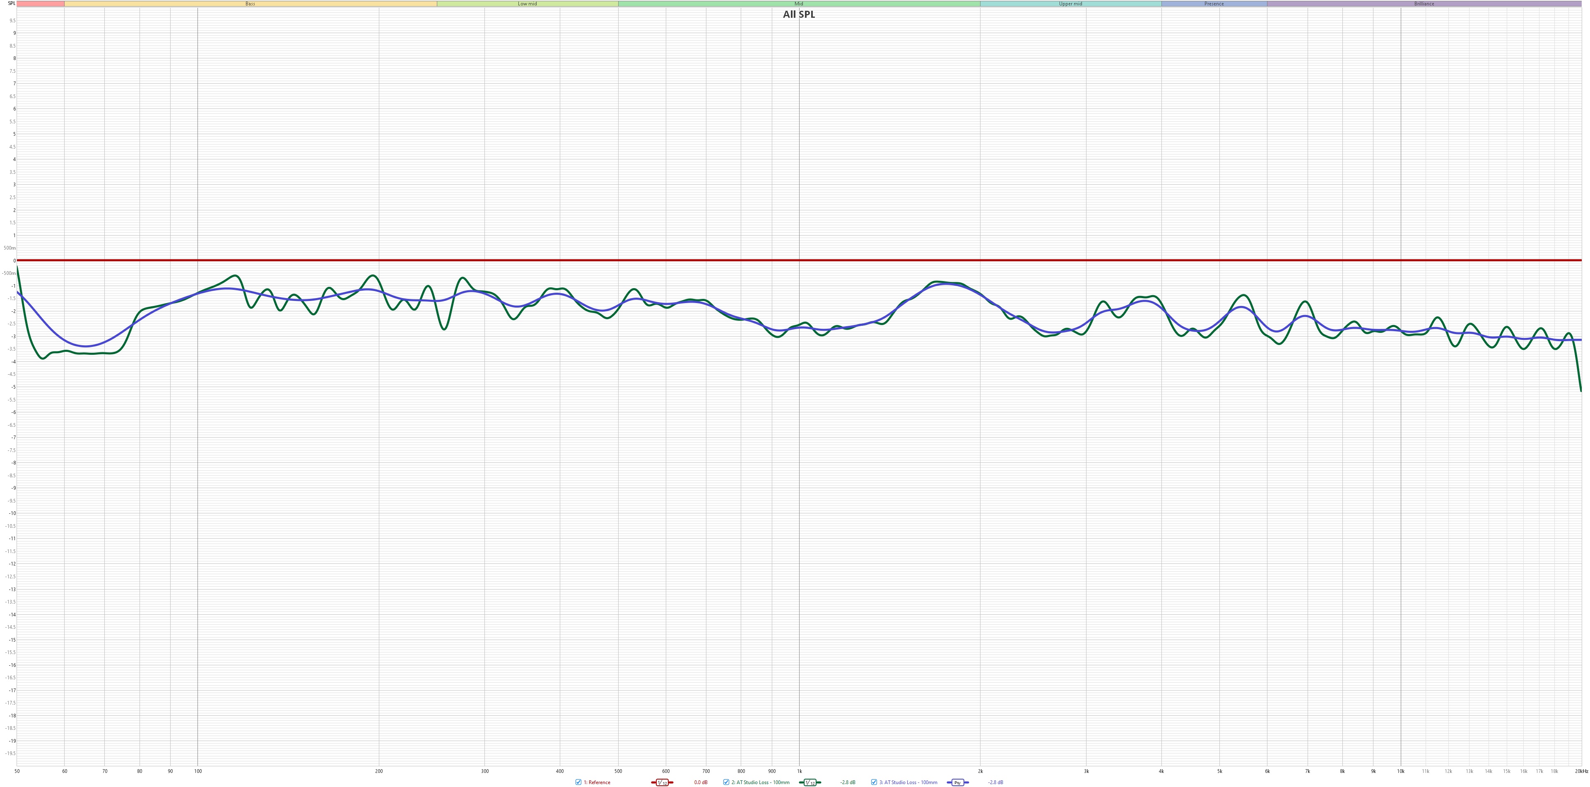Click the SPL axis label at top left
The image size is (1590, 787).
(11, 4)
